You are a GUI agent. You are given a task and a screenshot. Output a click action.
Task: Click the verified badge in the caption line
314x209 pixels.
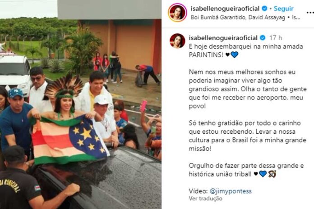coord(262,37)
